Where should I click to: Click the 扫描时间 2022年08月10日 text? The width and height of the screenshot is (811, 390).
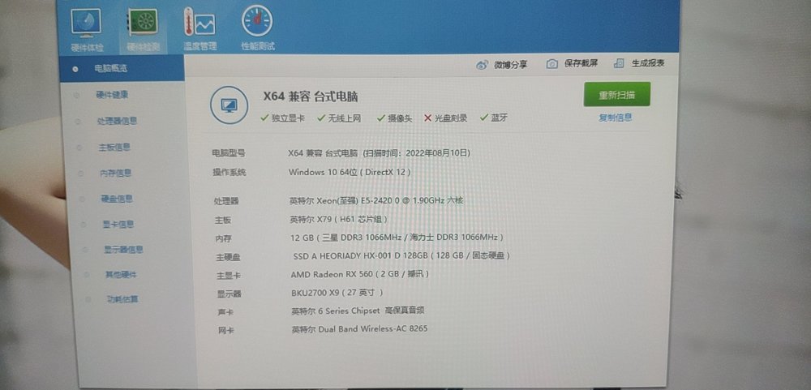coord(416,153)
